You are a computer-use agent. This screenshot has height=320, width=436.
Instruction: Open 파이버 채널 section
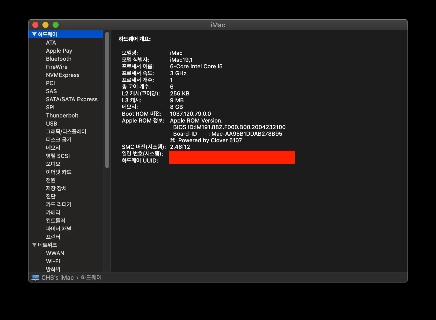pos(59,229)
